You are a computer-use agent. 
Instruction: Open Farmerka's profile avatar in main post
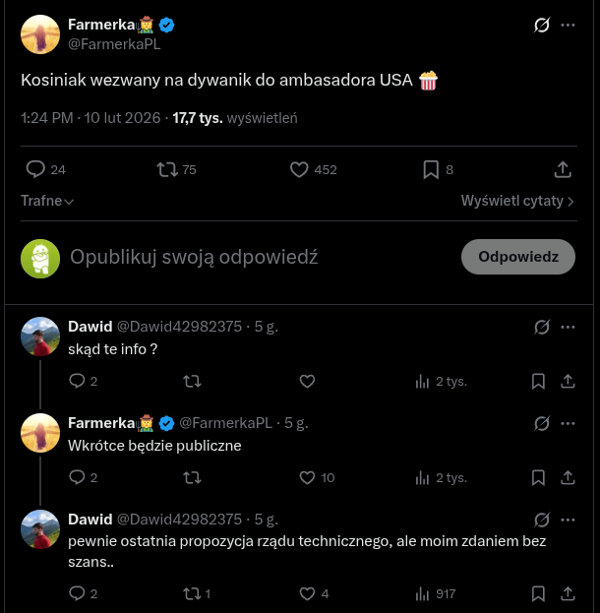point(40,35)
